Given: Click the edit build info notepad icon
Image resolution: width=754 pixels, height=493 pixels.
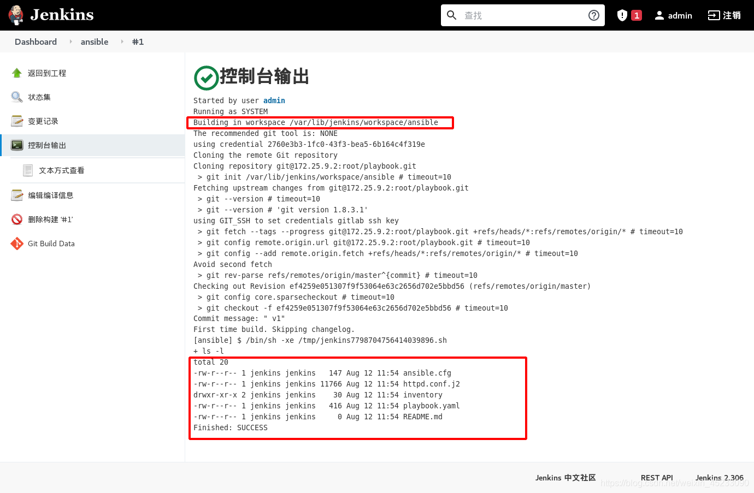Looking at the screenshot, I should (17, 195).
